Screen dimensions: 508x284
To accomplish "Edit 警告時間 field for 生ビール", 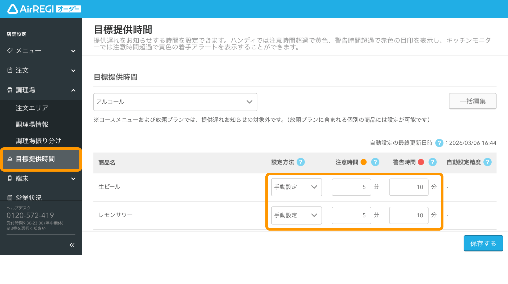I will pyautogui.click(x=409, y=187).
